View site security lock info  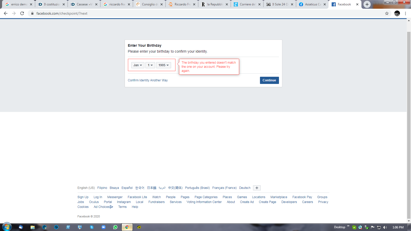pyautogui.click(x=32, y=13)
